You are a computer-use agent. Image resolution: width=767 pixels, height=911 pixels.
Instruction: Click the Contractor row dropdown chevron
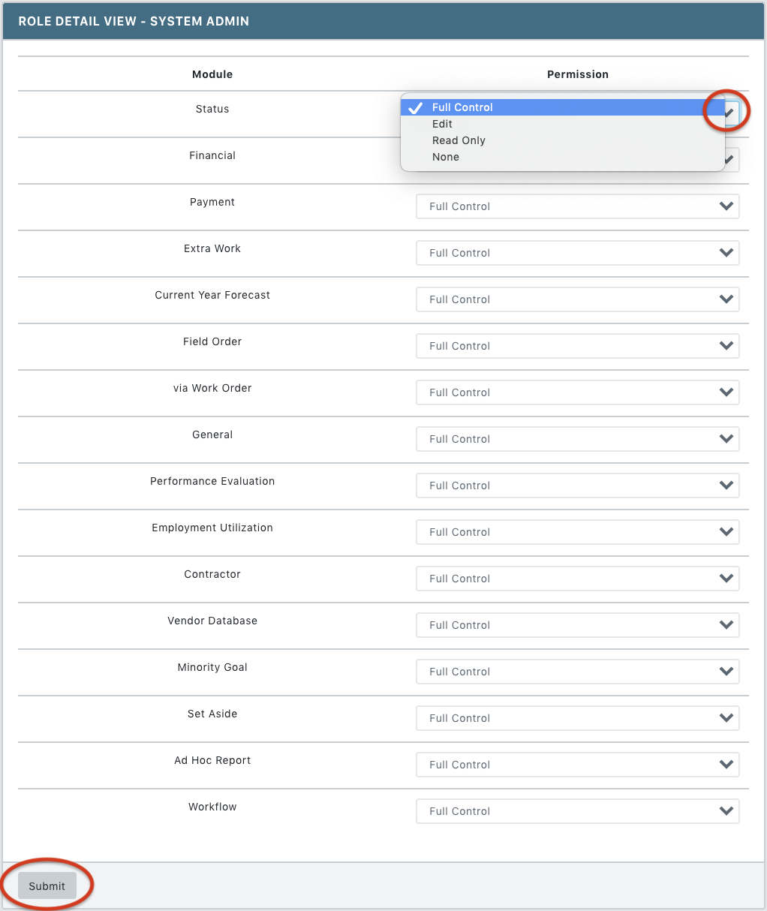click(726, 579)
